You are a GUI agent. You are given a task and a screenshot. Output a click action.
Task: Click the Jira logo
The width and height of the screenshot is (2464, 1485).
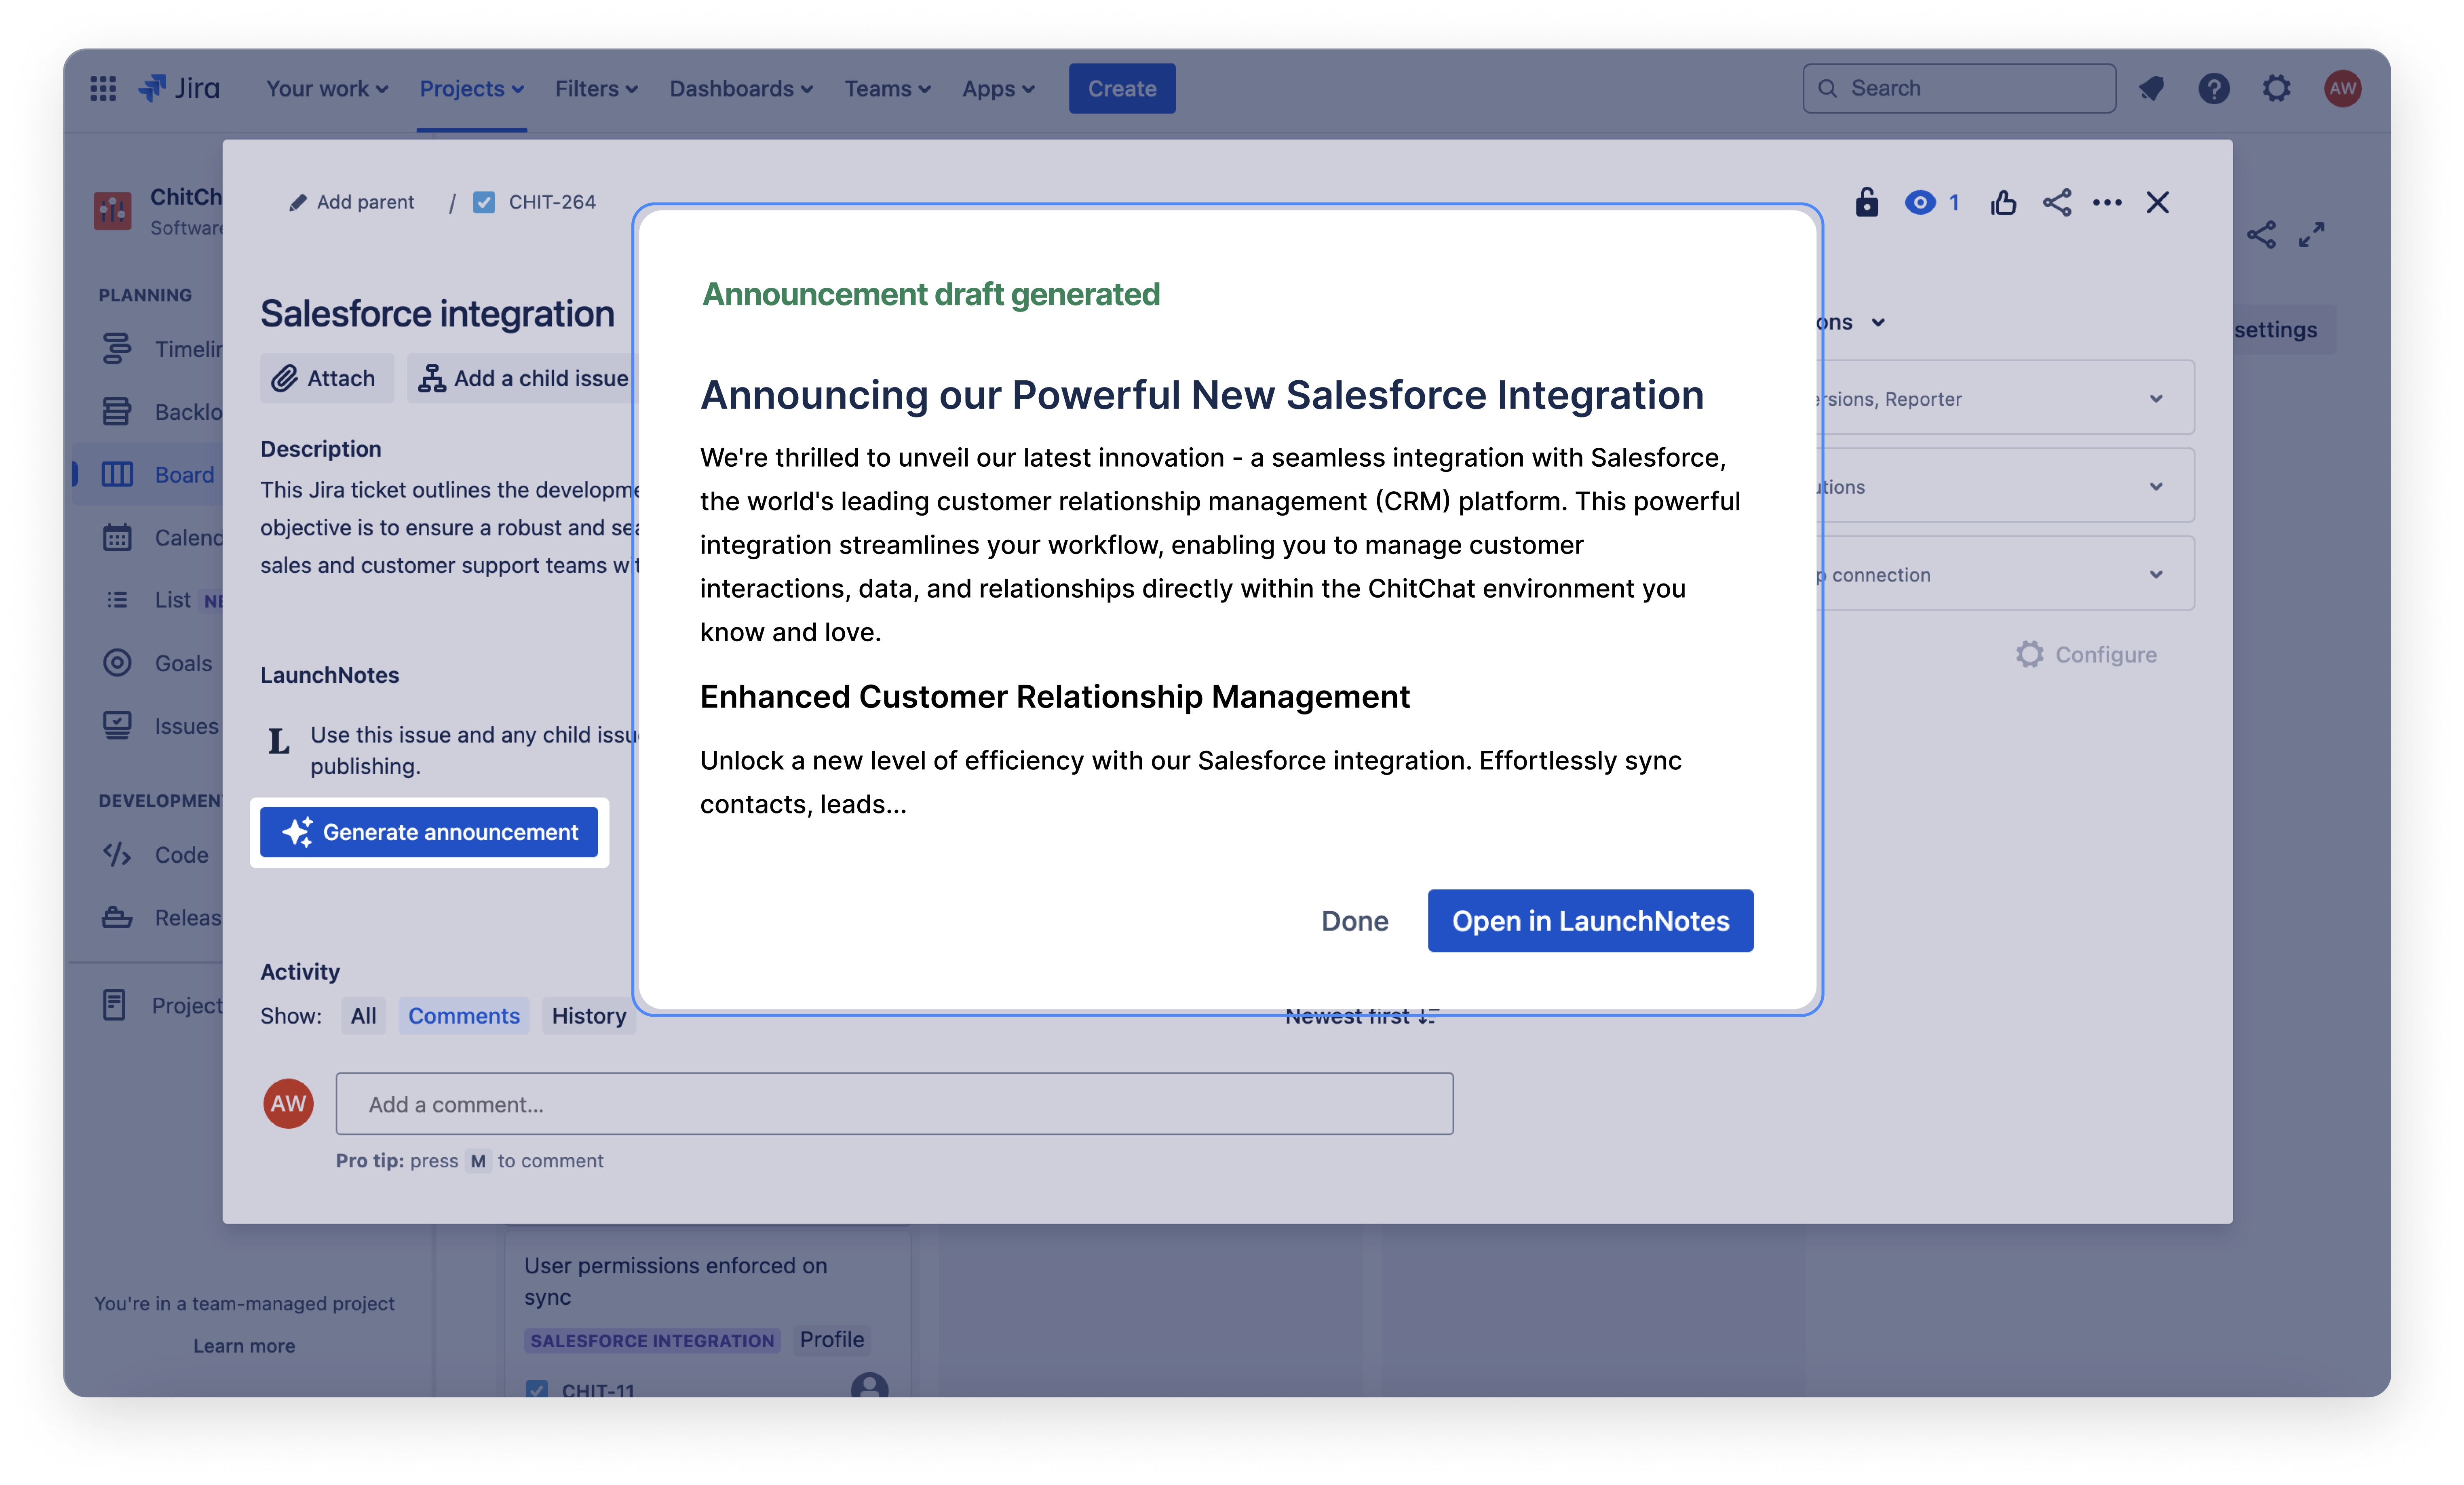pos(180,88)
